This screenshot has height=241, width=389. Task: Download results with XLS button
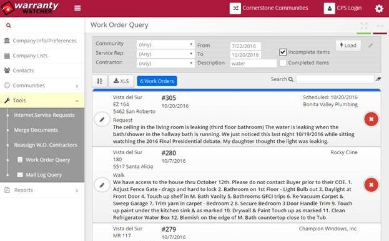pyautogui.click(x=121, y=81)
